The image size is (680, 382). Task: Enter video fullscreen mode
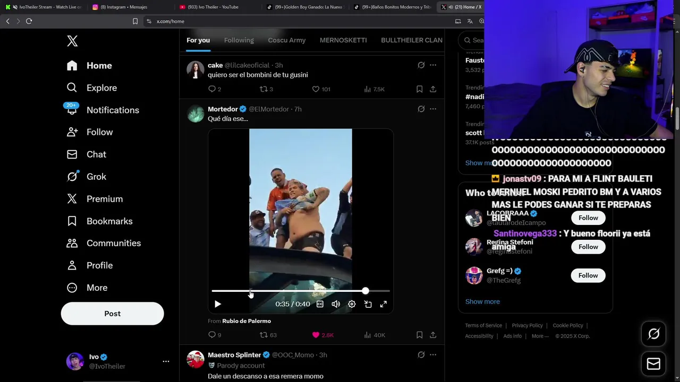point(383,304)
